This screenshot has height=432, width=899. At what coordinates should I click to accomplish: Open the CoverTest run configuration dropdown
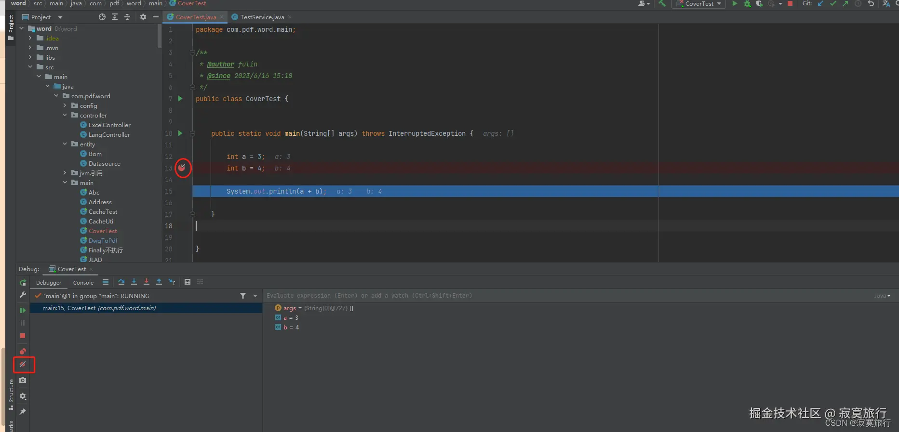tap(698, 4)
